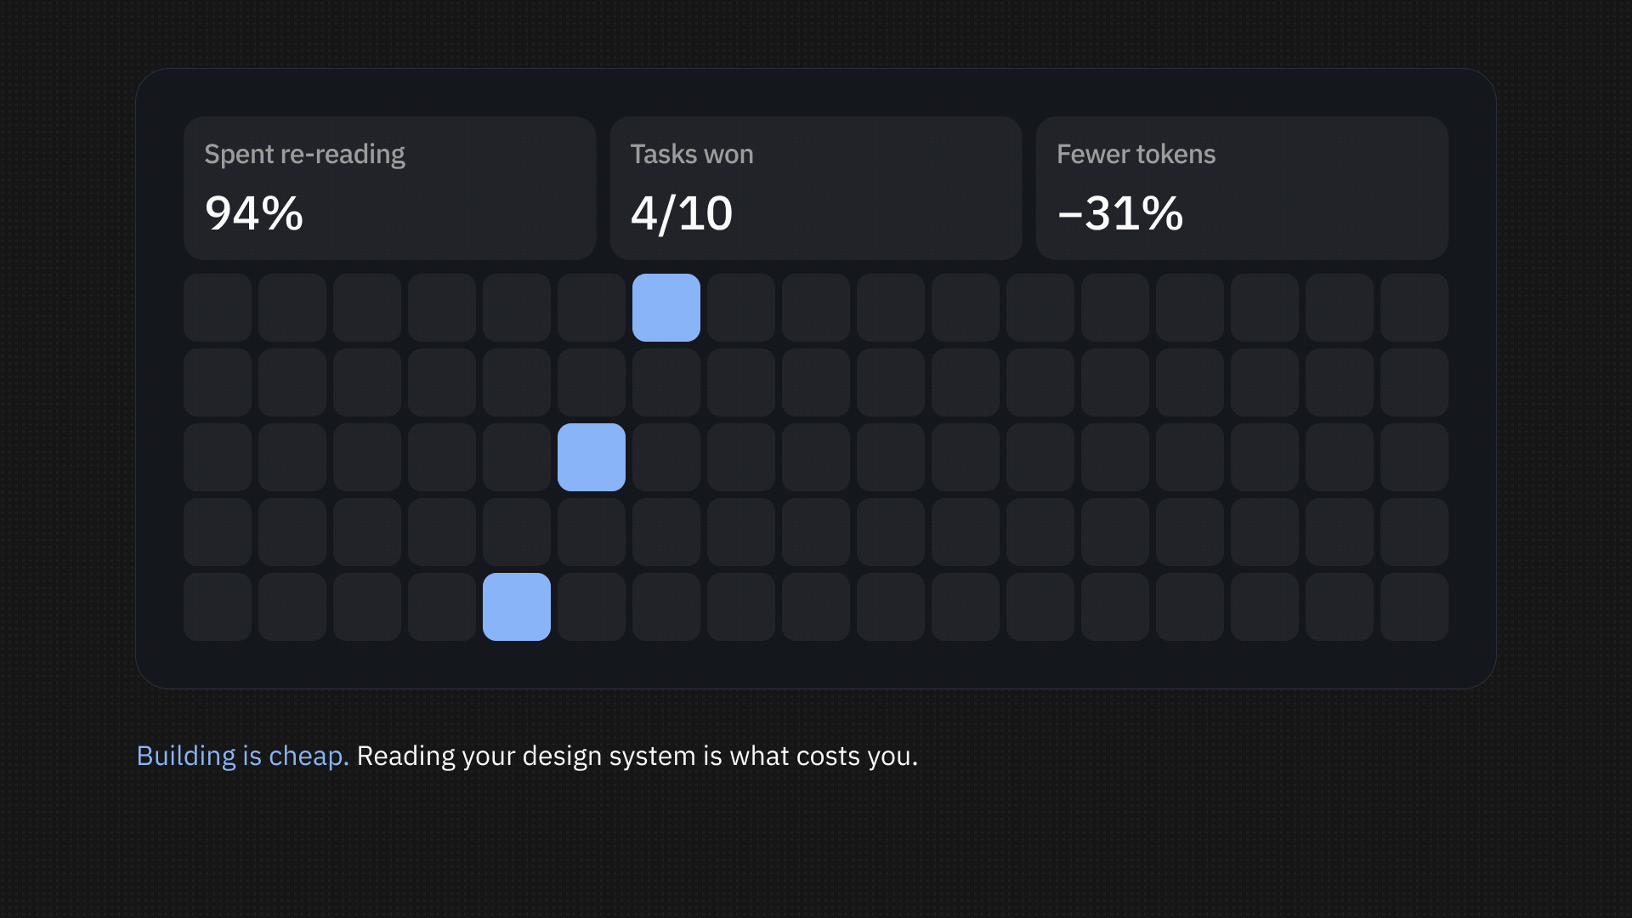Click the blue highlighted cell in bottom grid row
1632x918 pixels.
pyautogui.click(x=517, y=607)
